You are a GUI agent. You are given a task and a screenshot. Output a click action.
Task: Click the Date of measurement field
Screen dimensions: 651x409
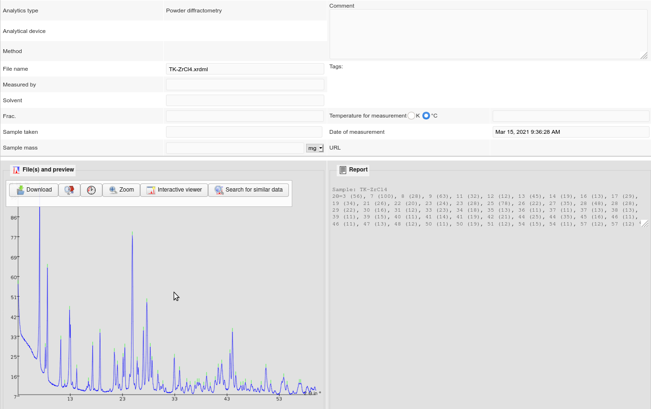(571, 132)
